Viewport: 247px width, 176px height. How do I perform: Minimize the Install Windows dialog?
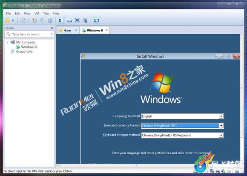219,56
